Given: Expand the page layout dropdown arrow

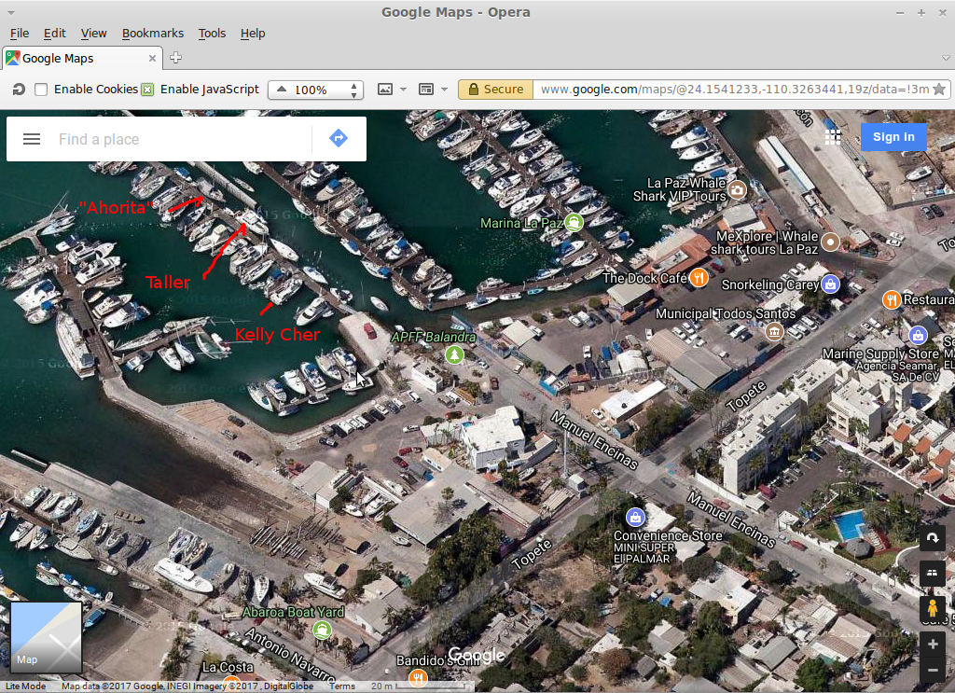Looking at the screenshot, I should 444,90.
